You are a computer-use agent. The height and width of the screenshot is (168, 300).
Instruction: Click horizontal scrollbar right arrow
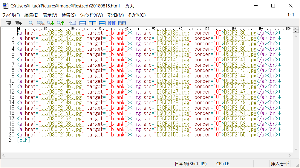(290, 155)
